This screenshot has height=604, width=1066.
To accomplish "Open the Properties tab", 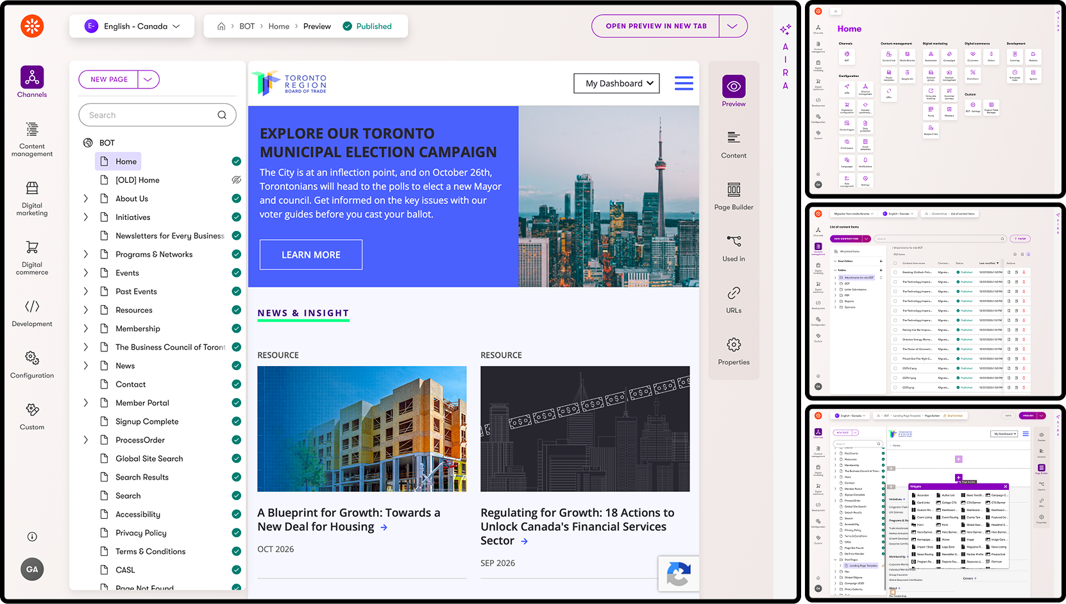I will tap(734, 351).
